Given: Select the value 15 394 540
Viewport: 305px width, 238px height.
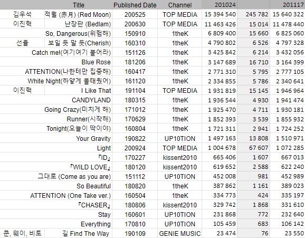Looking at the screenshot, I should [220, 14].
